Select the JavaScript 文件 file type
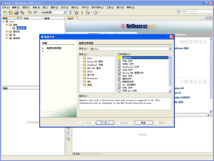 [x=131, y=67]
